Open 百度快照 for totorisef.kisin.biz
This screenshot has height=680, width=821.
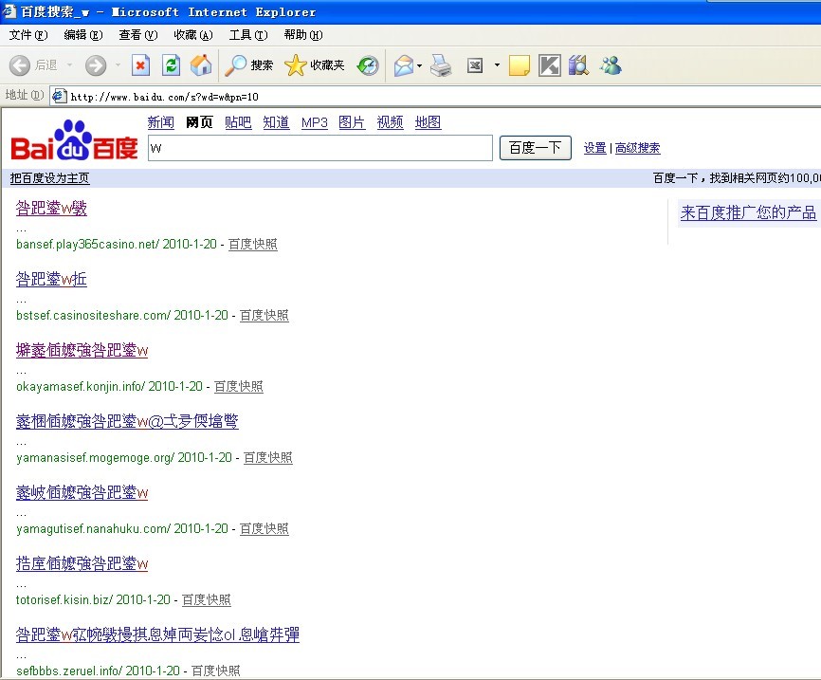207,600
